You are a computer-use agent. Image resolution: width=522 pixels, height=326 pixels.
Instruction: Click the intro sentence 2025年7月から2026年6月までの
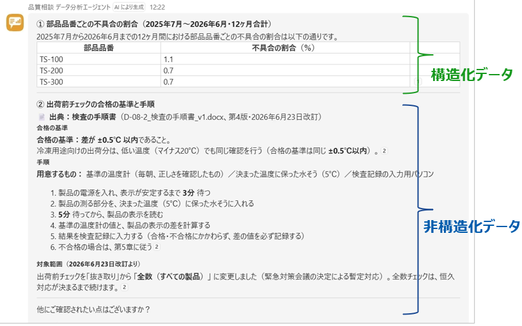(188, 37)
